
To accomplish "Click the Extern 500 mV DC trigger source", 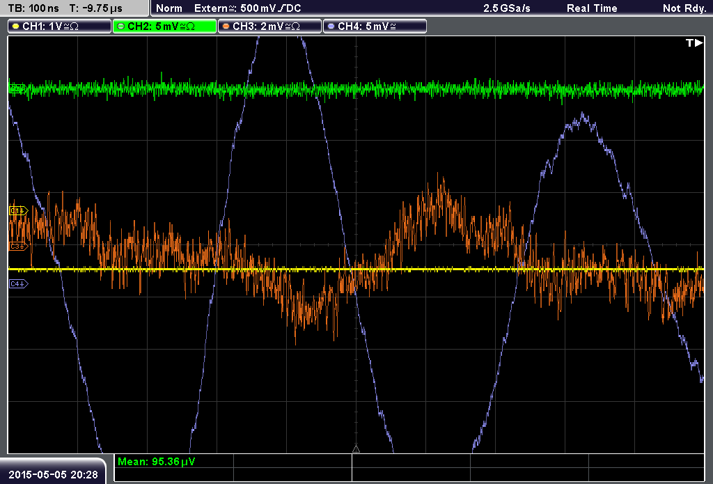I will [x=247, y=8].
